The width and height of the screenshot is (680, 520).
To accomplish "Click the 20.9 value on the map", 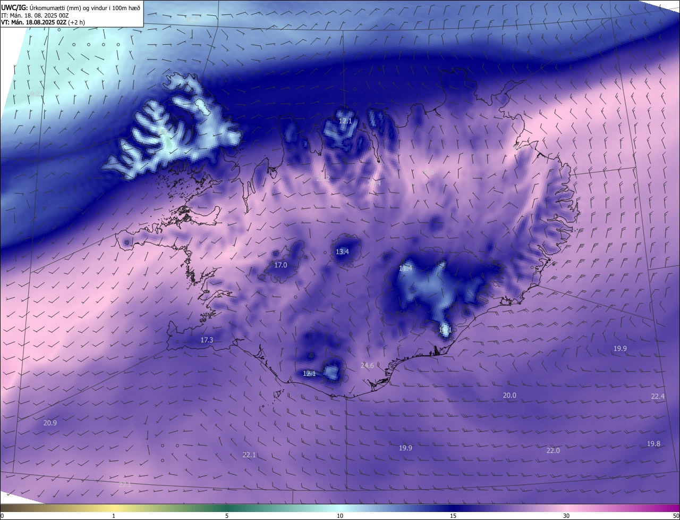I will click(50, 423).
